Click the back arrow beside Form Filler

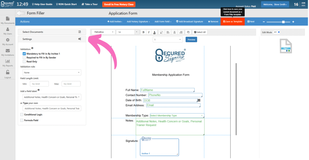coord(20,13)
